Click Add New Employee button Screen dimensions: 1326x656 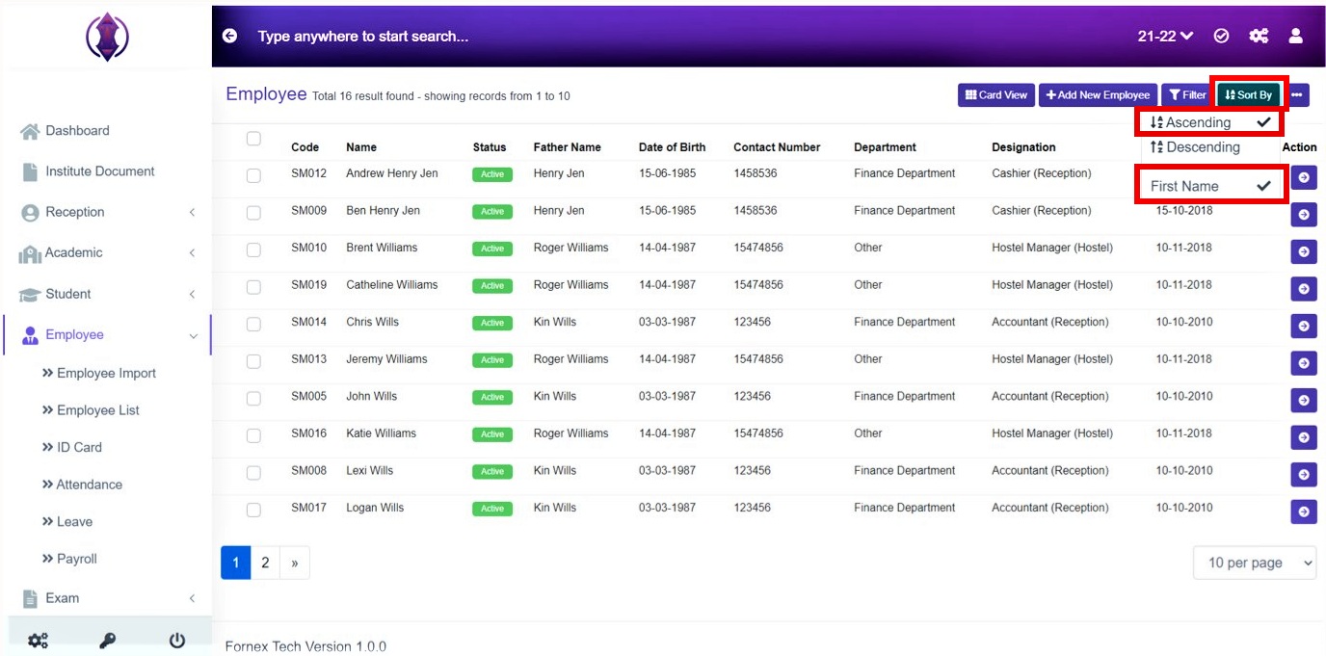(1099, 95)
